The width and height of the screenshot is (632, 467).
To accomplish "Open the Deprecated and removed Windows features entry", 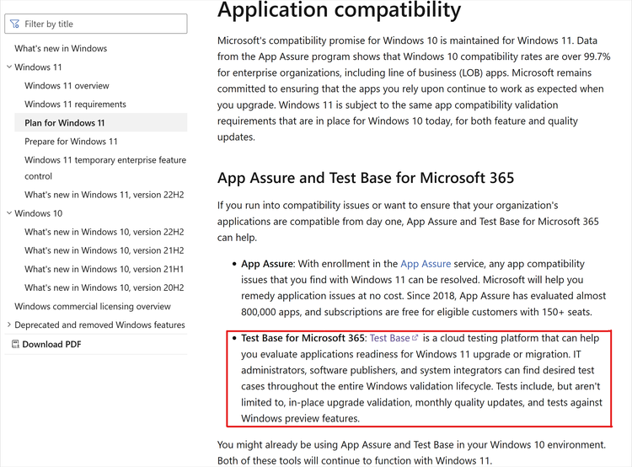I will click(x=99, y=325).
